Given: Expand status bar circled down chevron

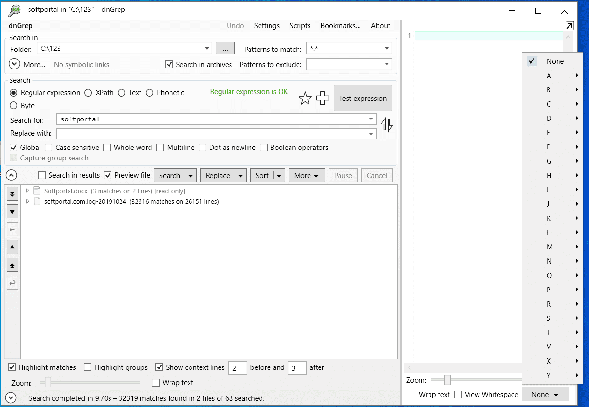Looking at the screenshot, I should point(11,397).
